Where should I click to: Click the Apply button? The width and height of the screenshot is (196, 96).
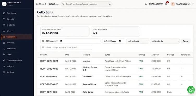(186, 41)
